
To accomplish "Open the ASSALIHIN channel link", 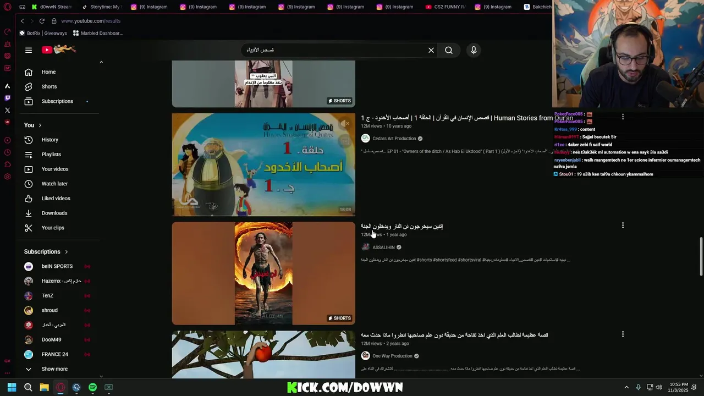I will click(x=383, y=248).
